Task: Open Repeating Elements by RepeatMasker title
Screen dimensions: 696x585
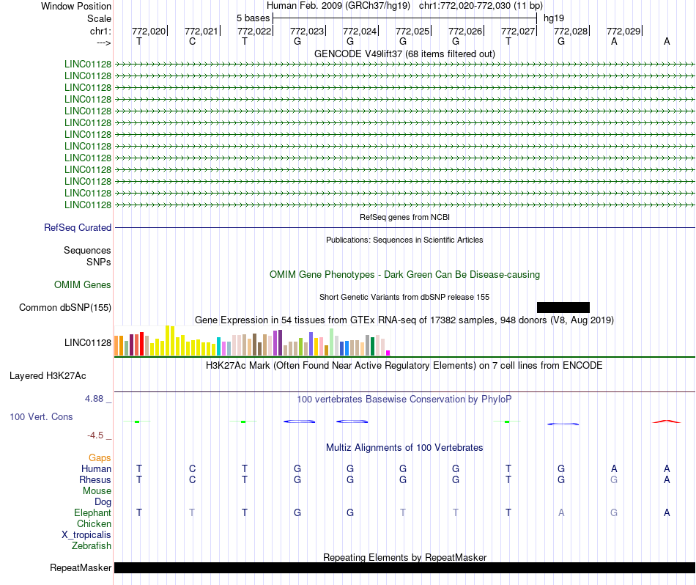Action: coord(404,557)
